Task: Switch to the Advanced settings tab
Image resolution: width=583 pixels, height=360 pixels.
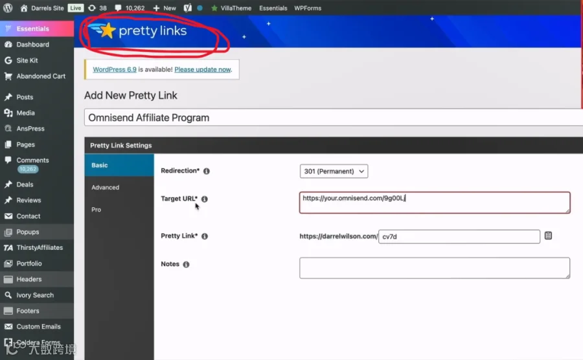Action: [119, 188]
